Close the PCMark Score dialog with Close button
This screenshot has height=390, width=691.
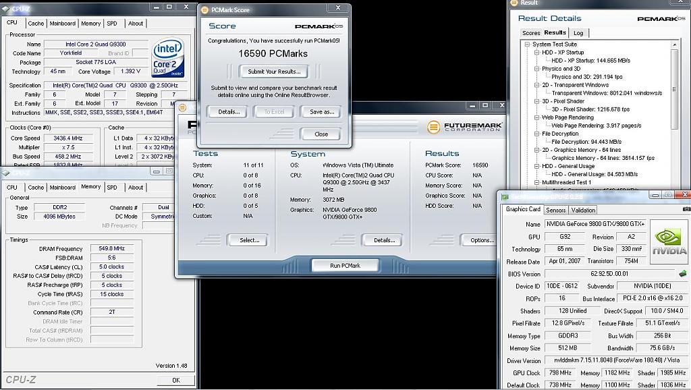(x=321, y=134)
